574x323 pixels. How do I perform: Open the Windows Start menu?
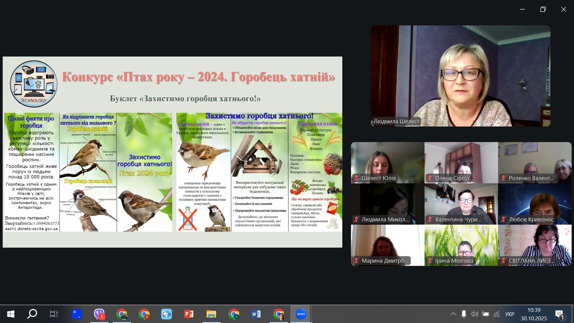pyautogui.click(x=11, y=314)
